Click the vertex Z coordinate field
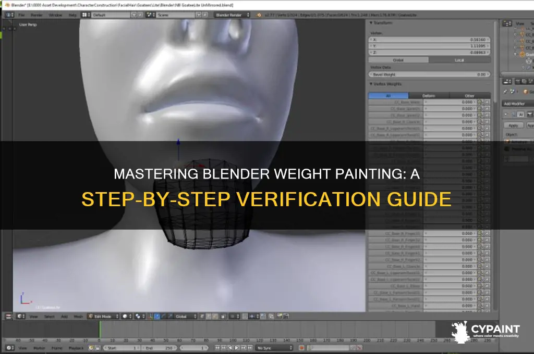The height and width of the screenshot is (354, 534). [430, 53]
